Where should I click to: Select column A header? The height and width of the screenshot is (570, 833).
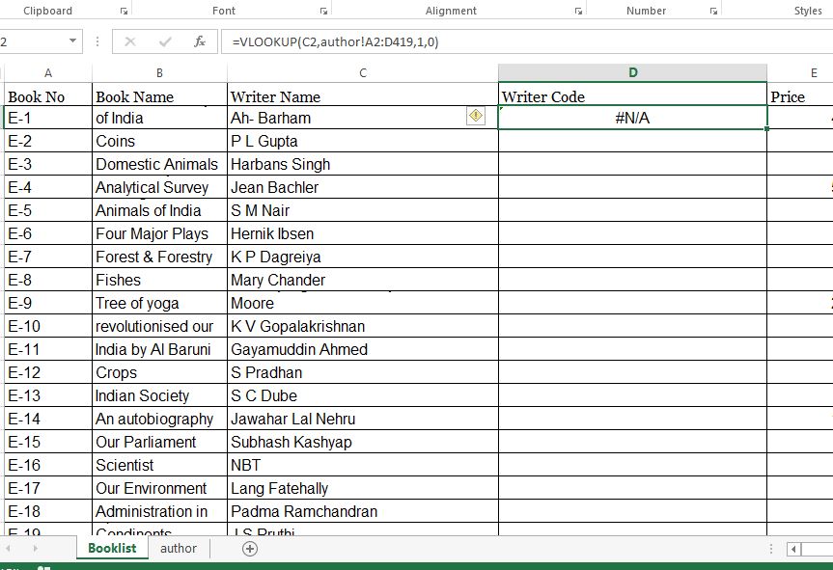(48, 73)
